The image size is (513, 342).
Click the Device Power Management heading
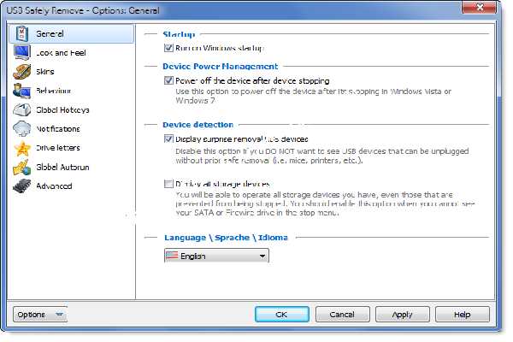click(x=221, y=67)
